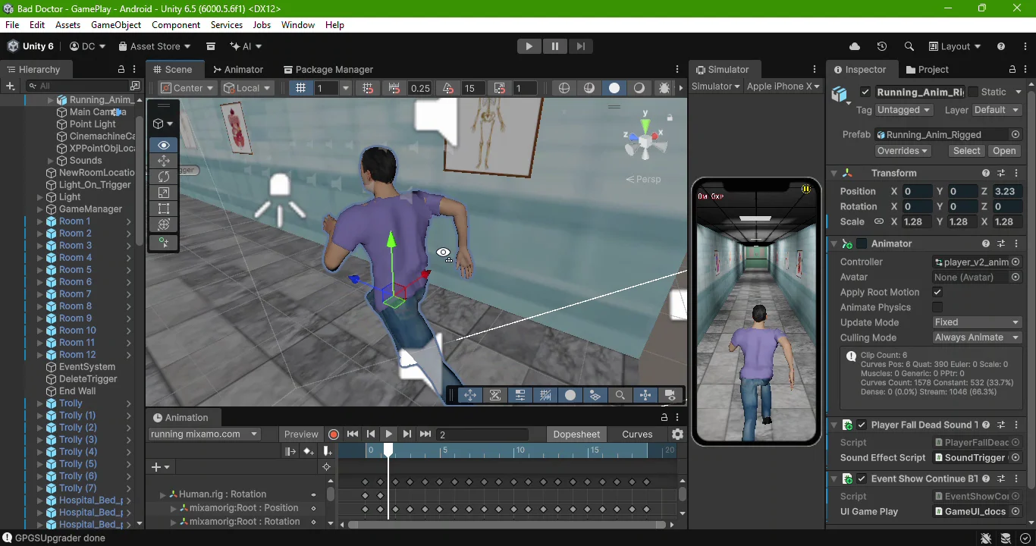Open the Update Mode dropdown set to Fixed
Viewport: 1036px width, 546px height.
(977, 322)
